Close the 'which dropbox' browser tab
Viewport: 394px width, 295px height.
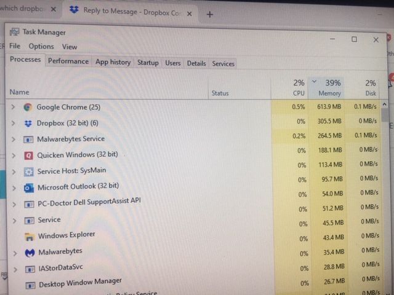click(x=54, y=10)
